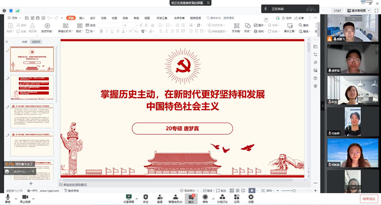Click the notes area to add notes
The height and width of the screenshot is (205, 381).
pos(75,185)
